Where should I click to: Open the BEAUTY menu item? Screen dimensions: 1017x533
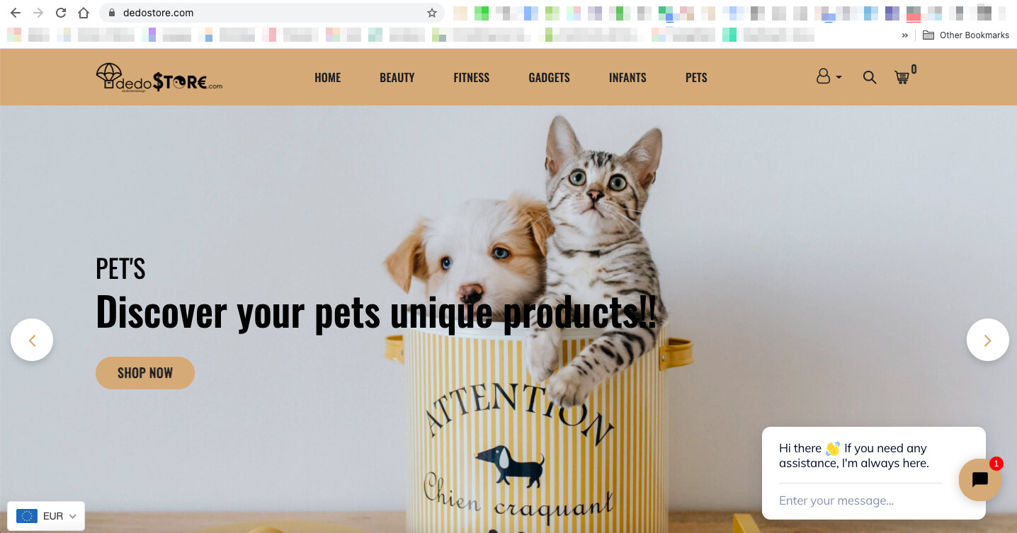(x=397, y=78)
